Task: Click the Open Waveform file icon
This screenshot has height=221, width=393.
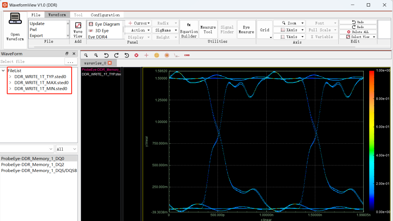Action: pos(15,19)
